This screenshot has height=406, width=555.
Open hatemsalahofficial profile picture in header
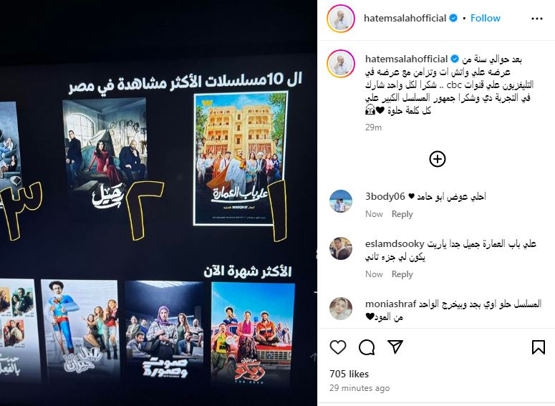coord(341,19)
